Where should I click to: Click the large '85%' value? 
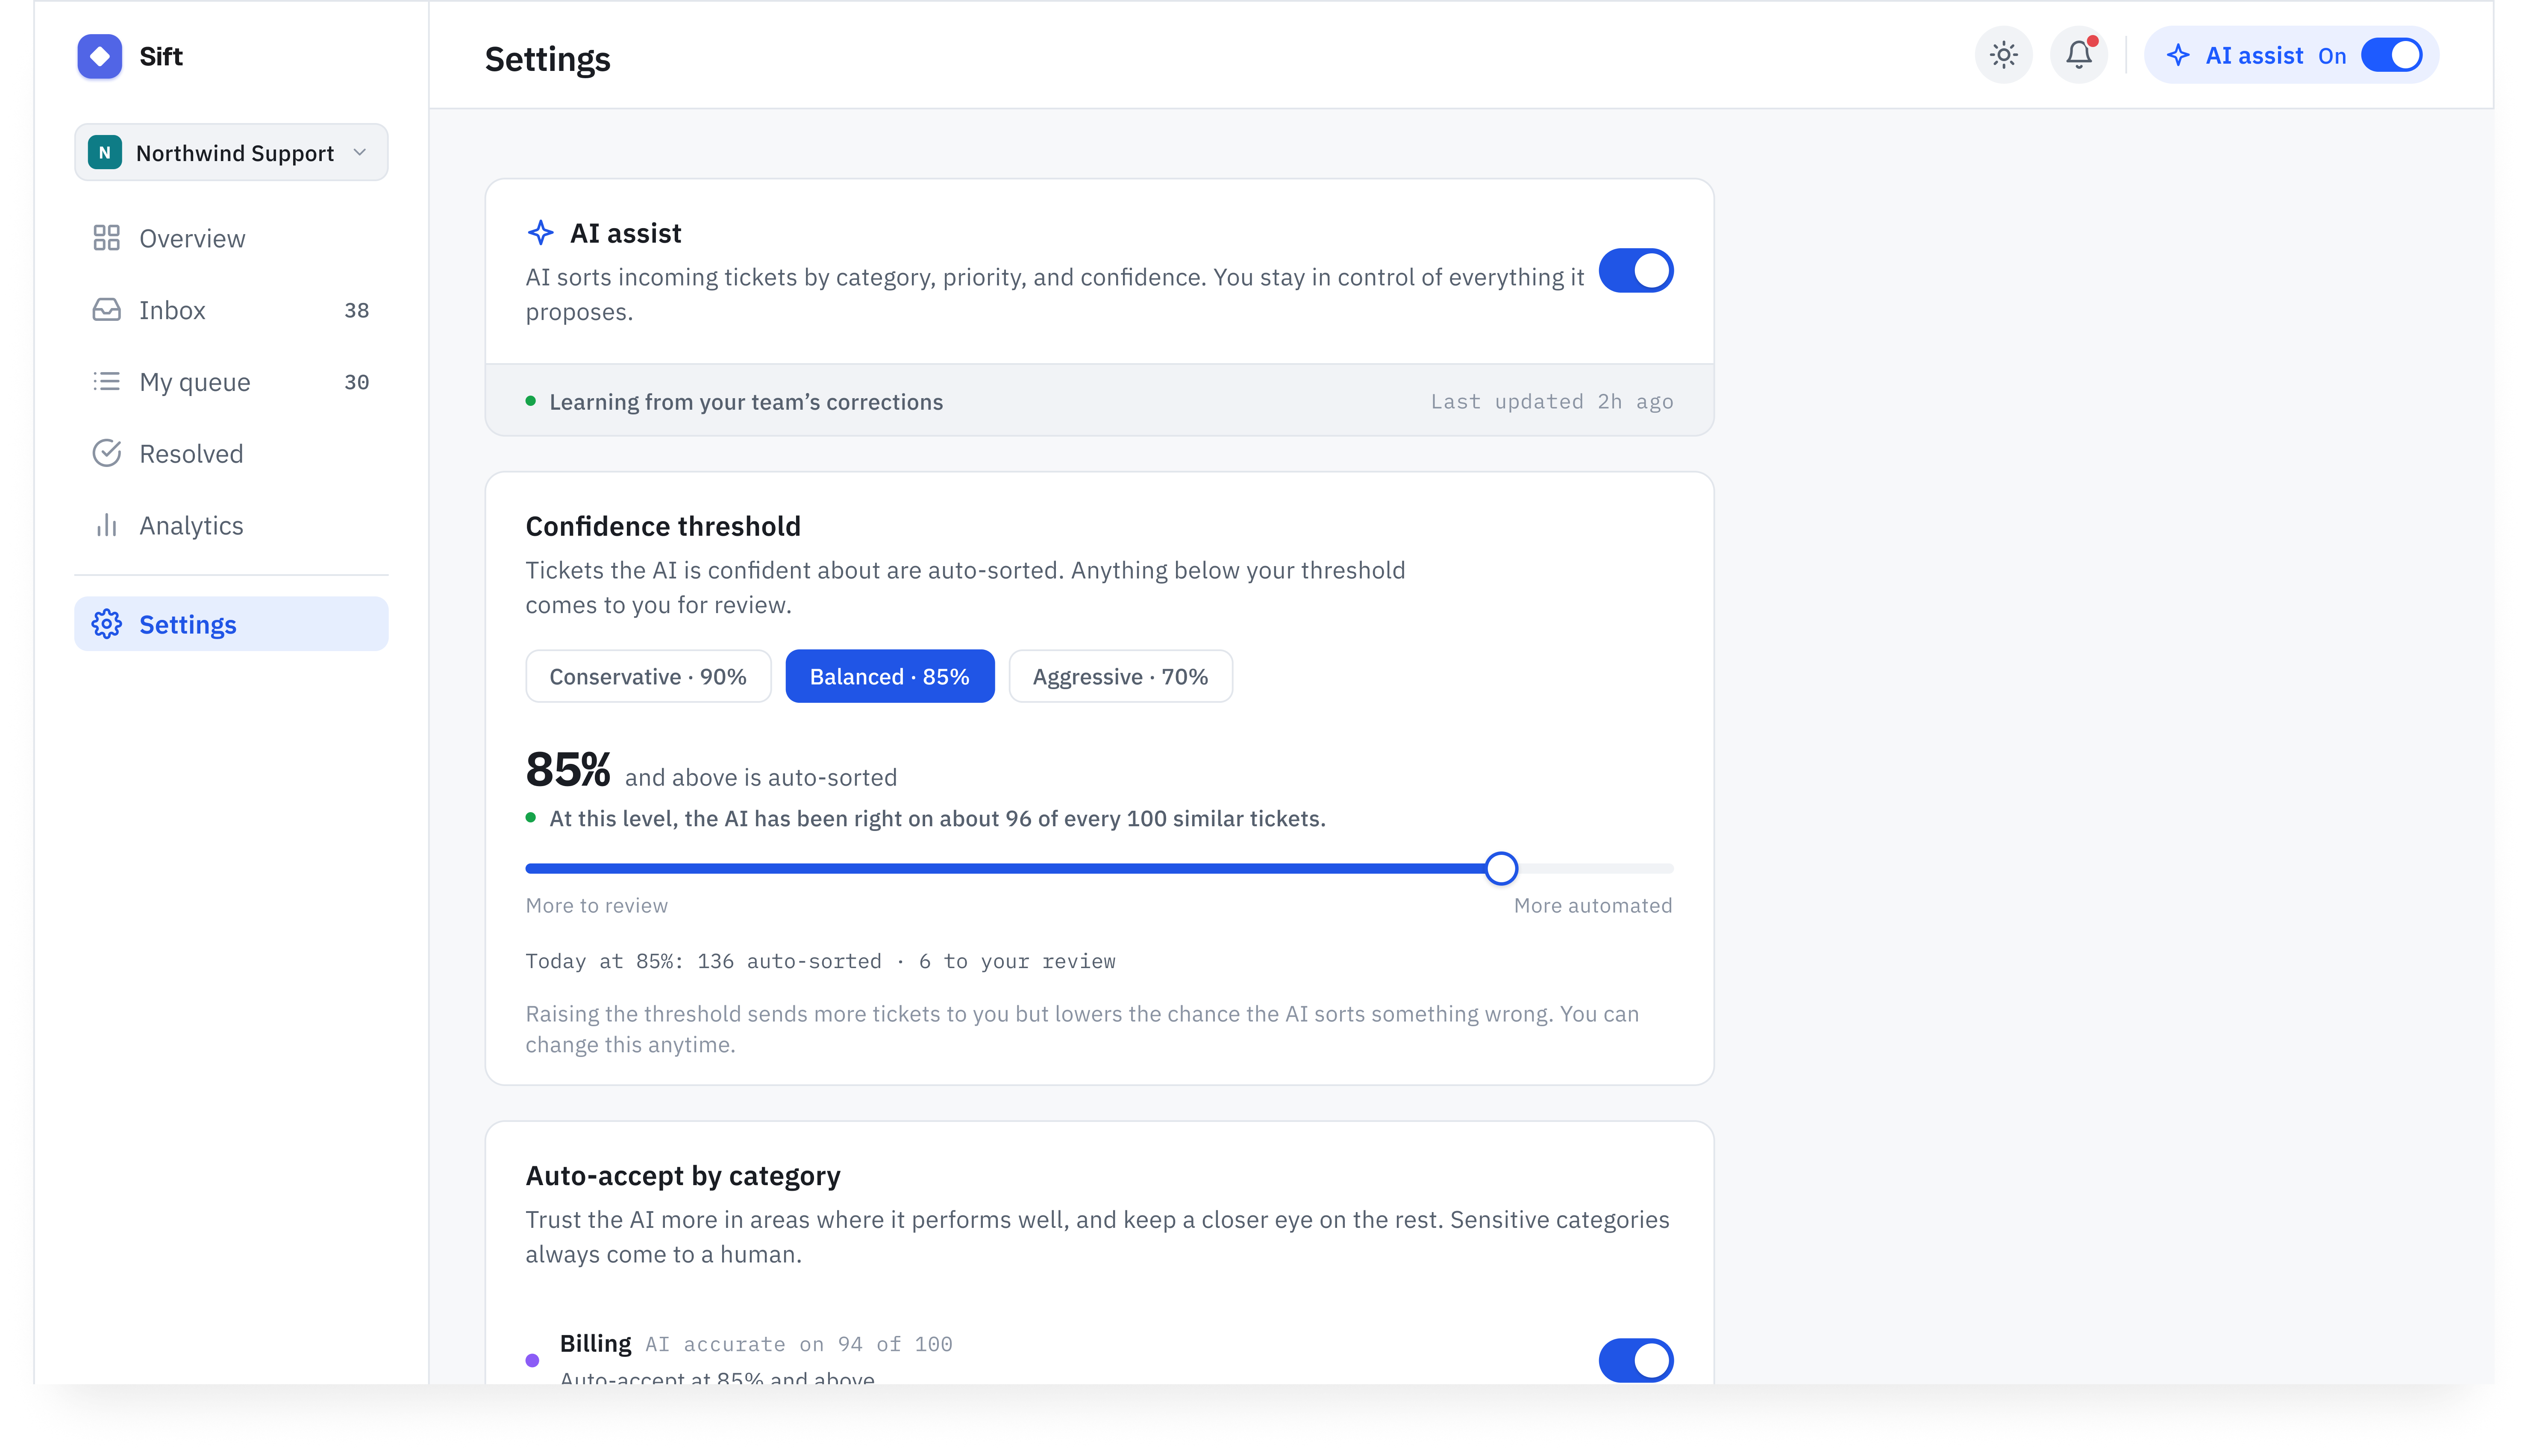pos(568,769)
